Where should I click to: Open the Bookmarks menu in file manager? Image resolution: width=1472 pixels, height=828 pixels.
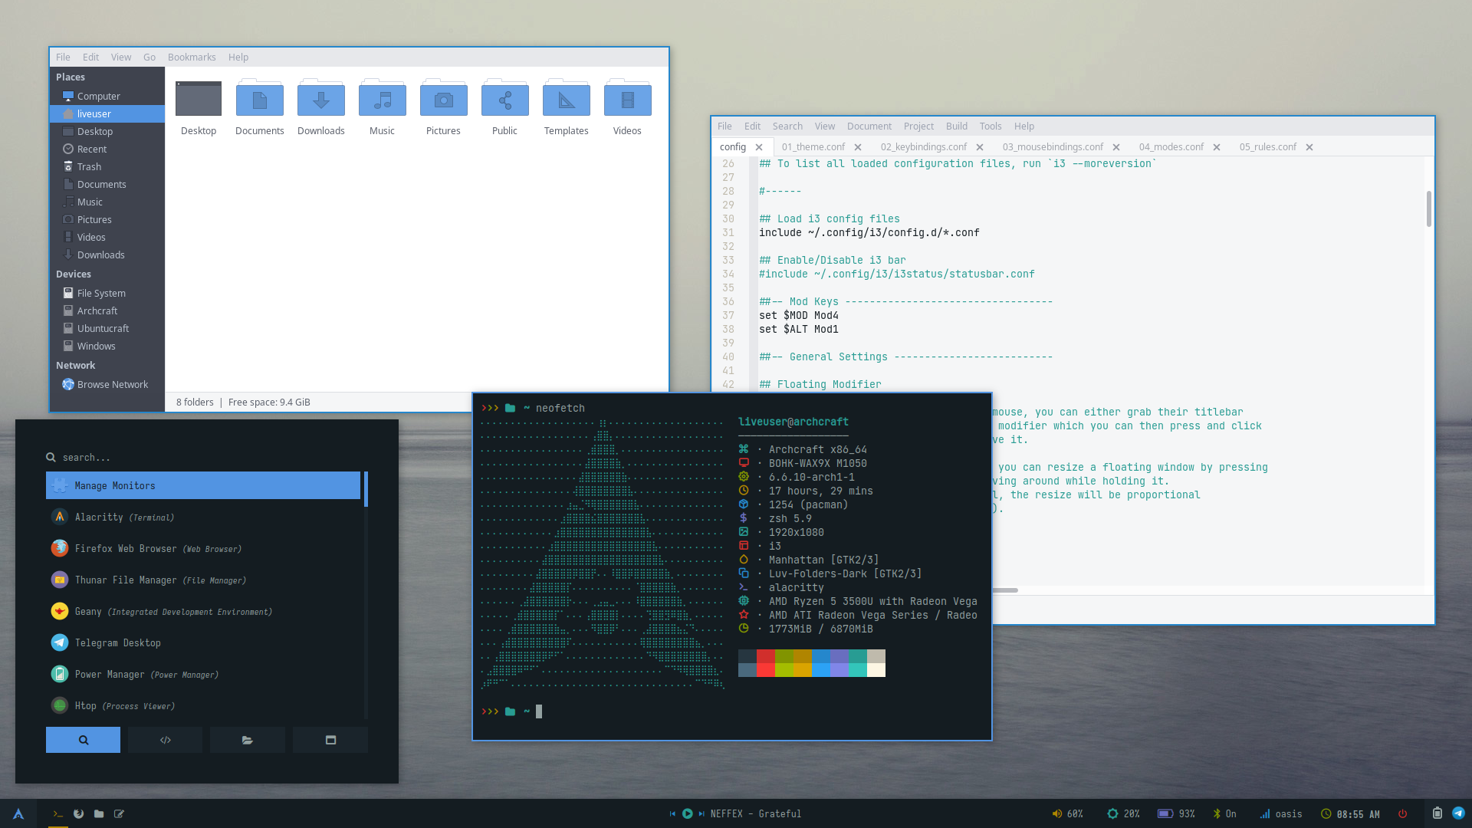click(192, 58)
